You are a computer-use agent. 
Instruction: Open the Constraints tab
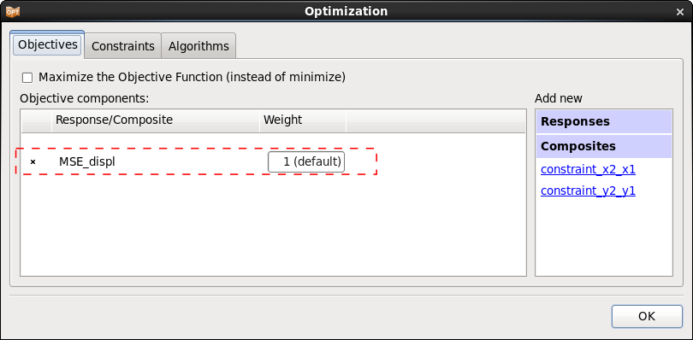tap(123, 46)
